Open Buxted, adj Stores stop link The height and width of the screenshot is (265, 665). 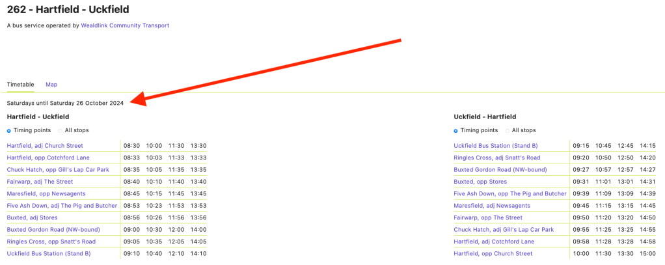coord(32,217)
